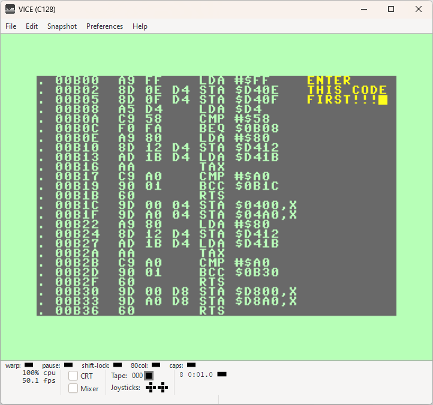Click the yellow cursor block after FIRST!!!
433x405 pixels.
tap(383, 100)
